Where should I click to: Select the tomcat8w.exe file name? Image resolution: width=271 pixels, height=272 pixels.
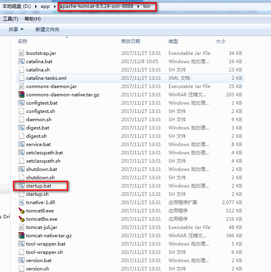42,219
